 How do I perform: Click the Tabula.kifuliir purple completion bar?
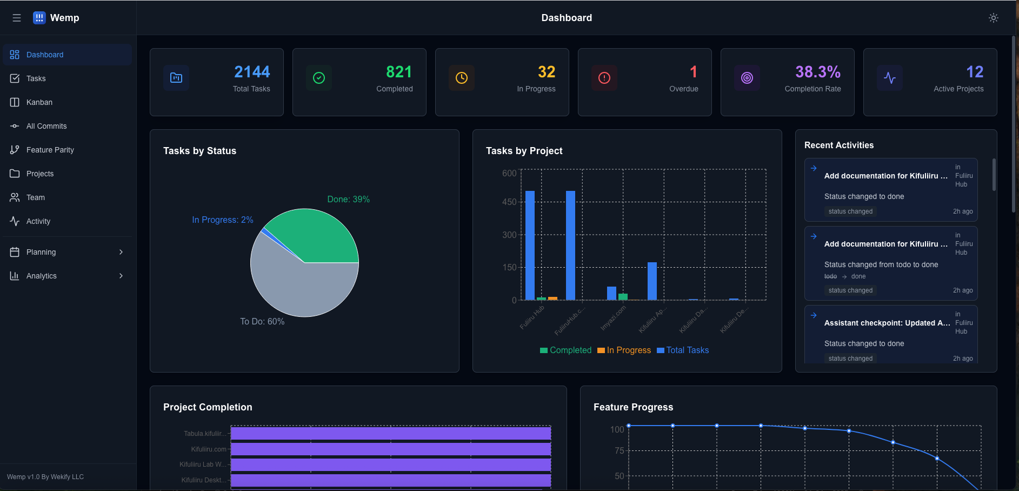tap(391, 433)
